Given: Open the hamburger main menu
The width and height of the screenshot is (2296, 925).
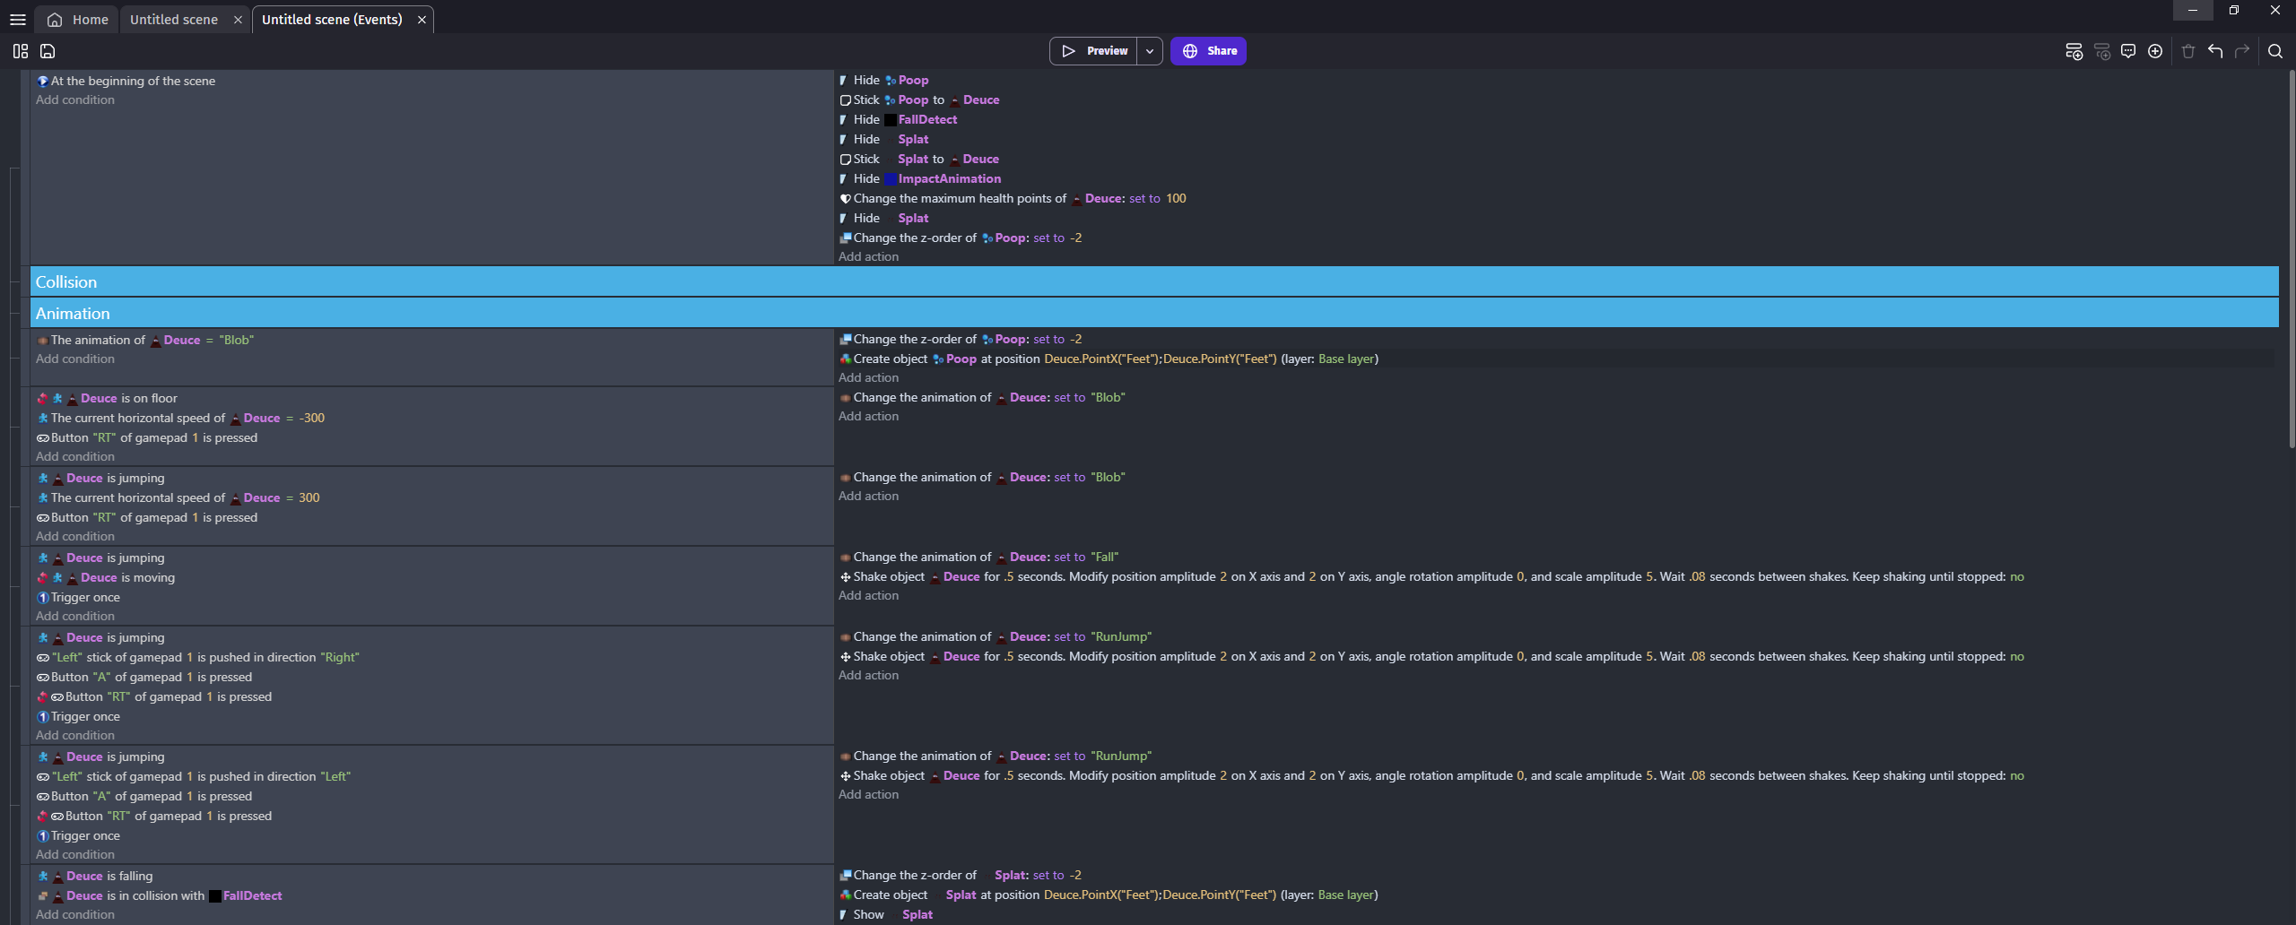Looking at the screenshot, I should pos(18,20).
